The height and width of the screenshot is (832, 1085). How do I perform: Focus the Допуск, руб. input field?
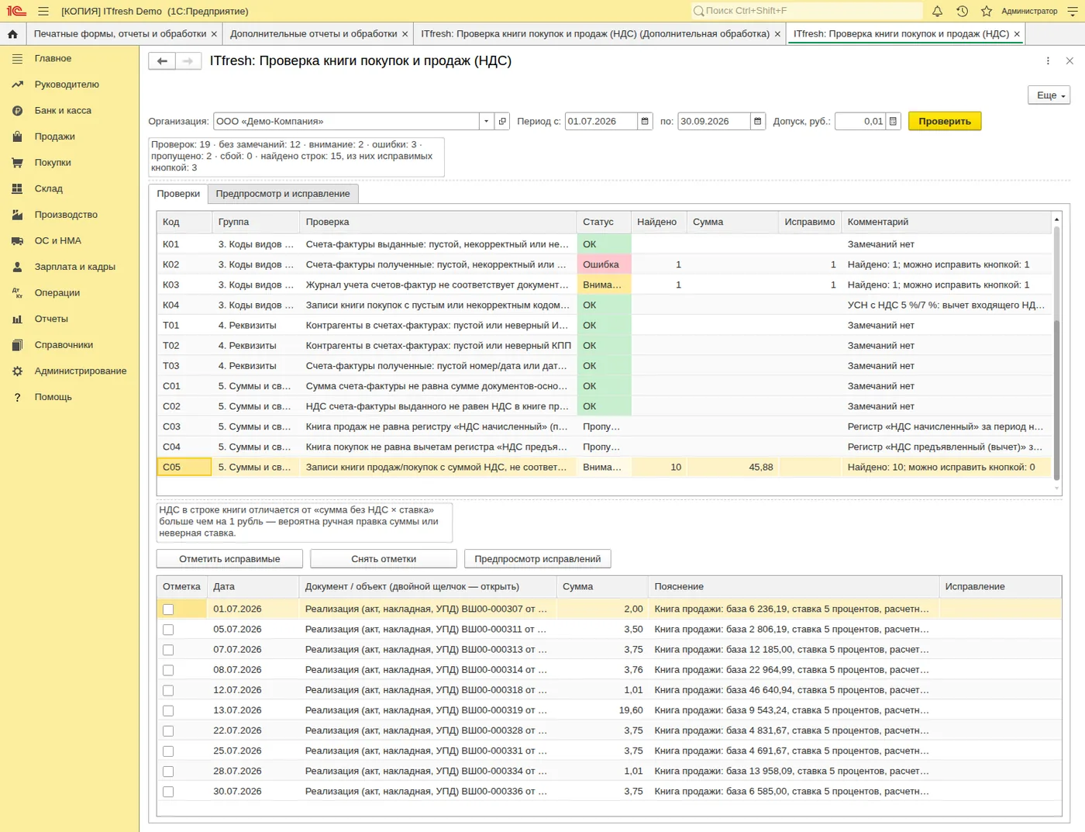tap(859, 121)
